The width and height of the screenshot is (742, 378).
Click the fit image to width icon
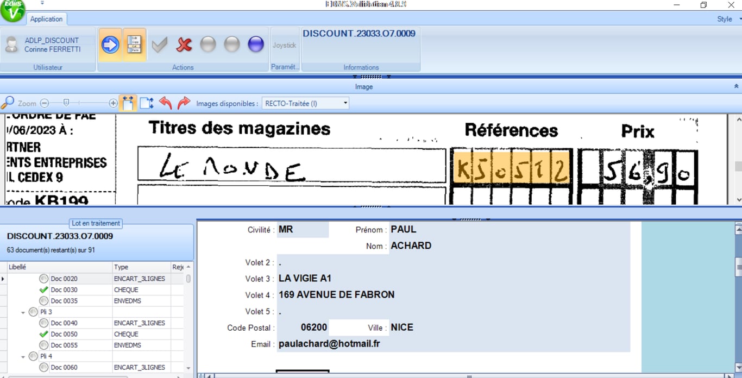click(128, 103)
